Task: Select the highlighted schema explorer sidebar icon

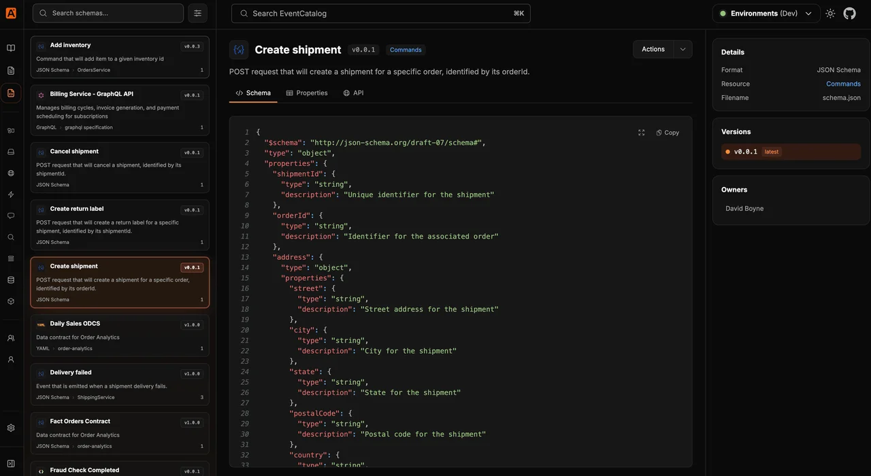Action: click(x=11, y=92)
